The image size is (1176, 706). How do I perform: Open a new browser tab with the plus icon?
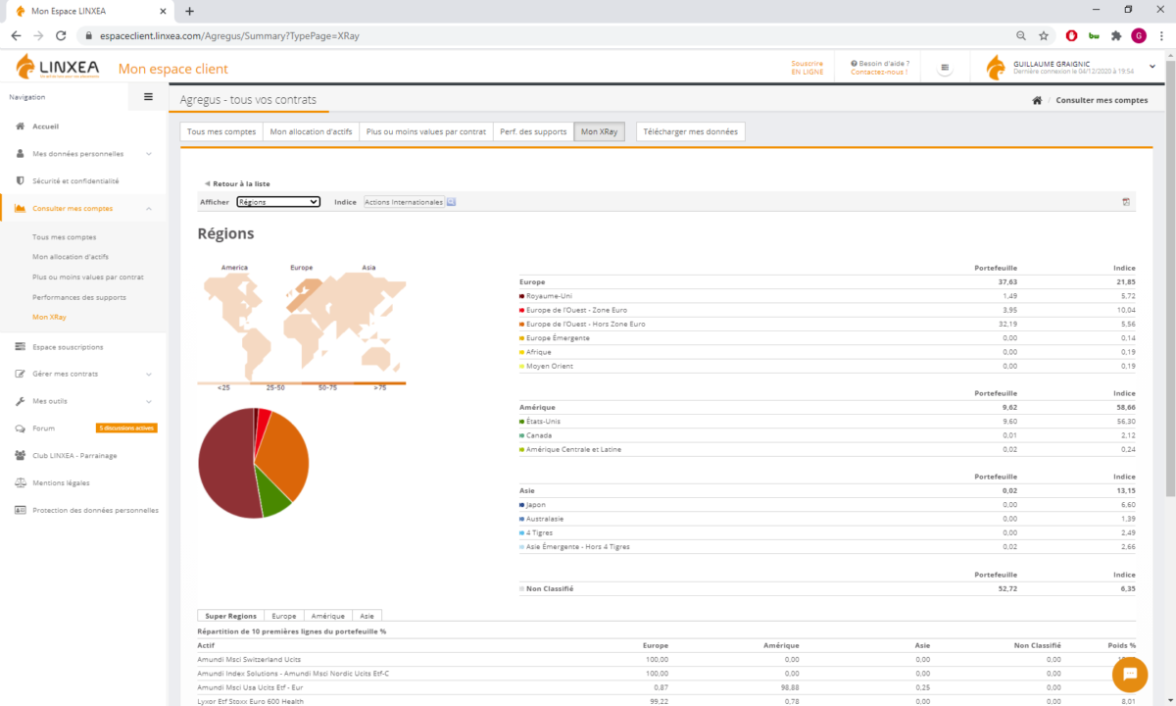click(189, 11)
